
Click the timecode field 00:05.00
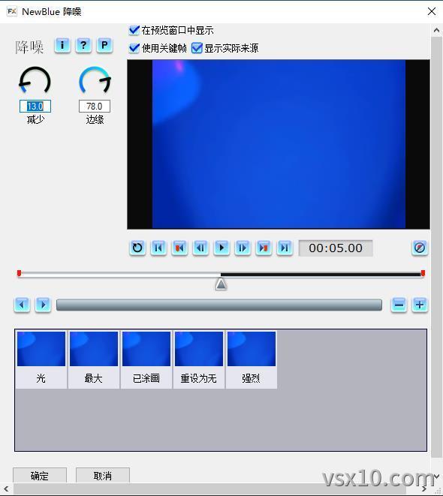coord(336,248)
